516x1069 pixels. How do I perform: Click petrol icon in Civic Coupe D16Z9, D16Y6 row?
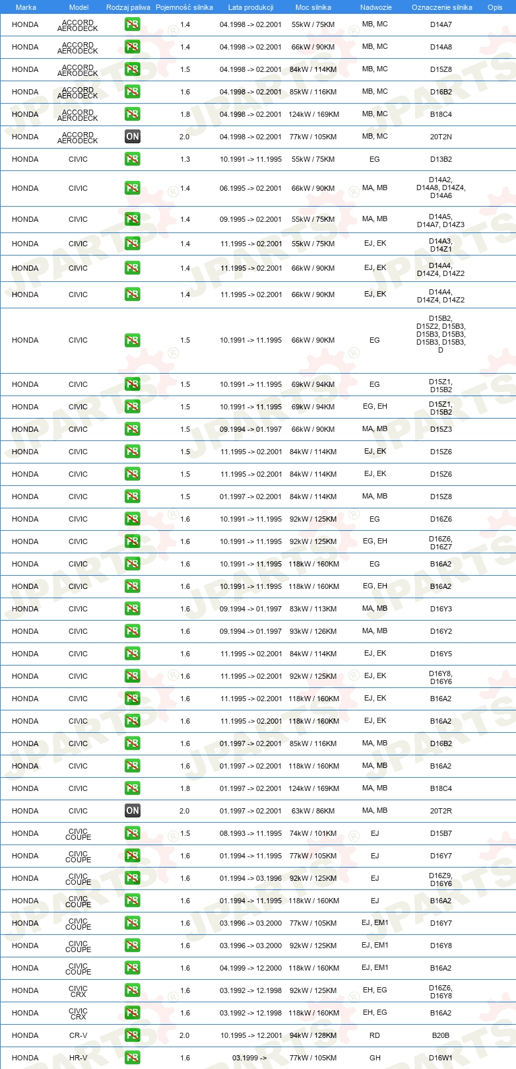tap(133, 878)
